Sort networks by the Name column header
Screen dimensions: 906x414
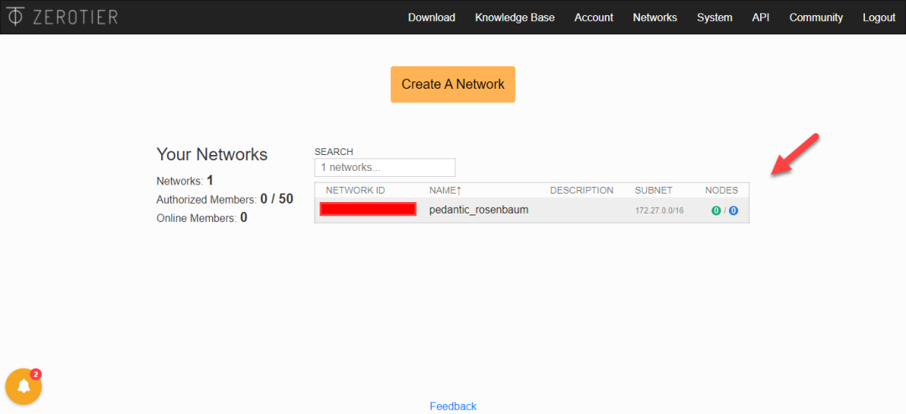click(x=445, y=190)
